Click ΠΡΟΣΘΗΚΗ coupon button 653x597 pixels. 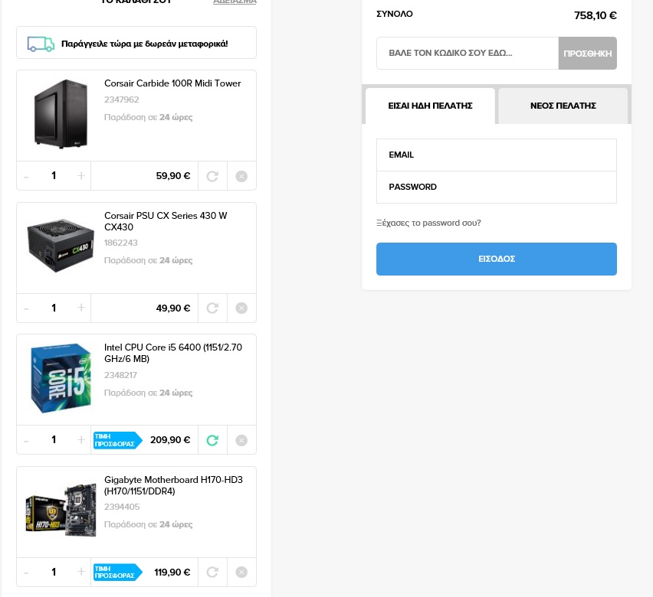[588, 54]
